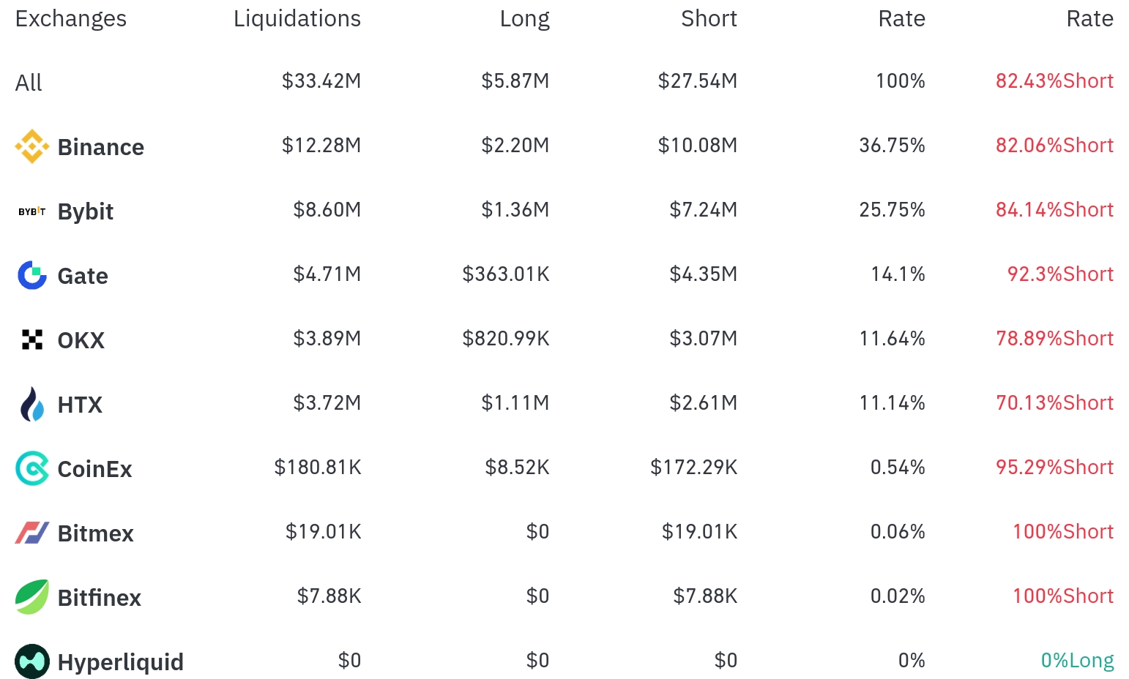
Task: Click the Hyperliquid logo icon
Action: (32, 661)
